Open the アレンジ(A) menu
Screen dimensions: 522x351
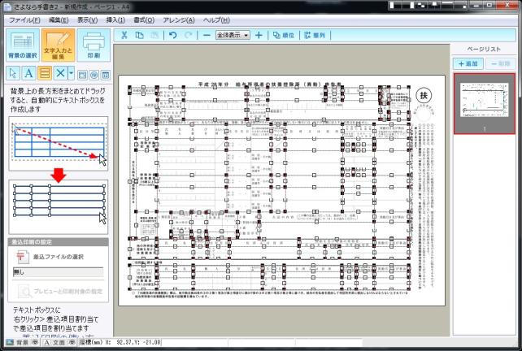tap(179, 20)
